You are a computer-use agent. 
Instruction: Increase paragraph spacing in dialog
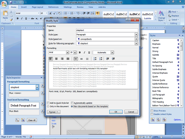[x=95, y=59]
